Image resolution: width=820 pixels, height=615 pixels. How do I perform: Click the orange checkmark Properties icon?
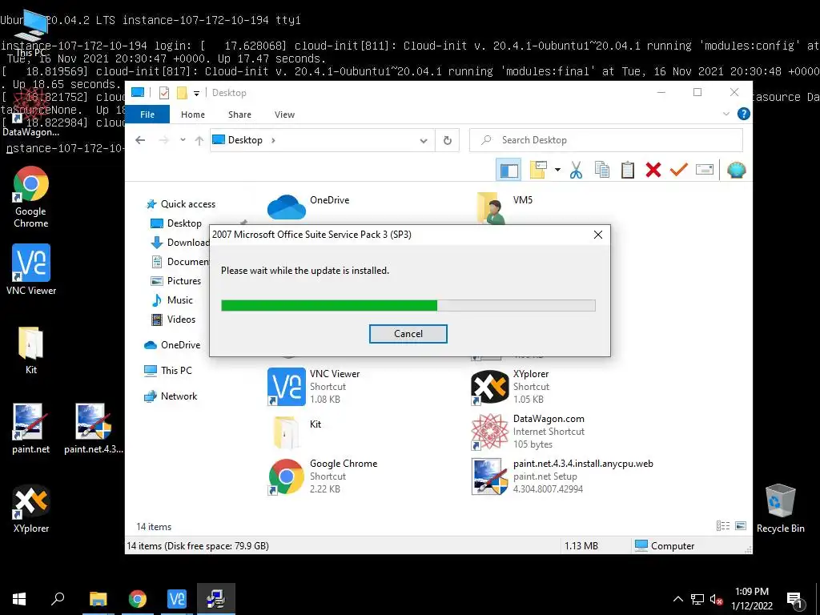pyautogui.click(x=679, y=170)
